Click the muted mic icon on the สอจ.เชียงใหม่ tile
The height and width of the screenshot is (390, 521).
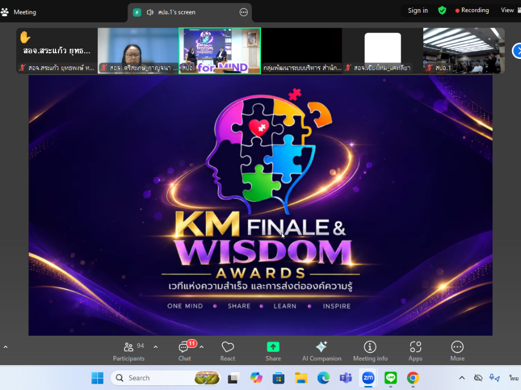pos(348,68)
